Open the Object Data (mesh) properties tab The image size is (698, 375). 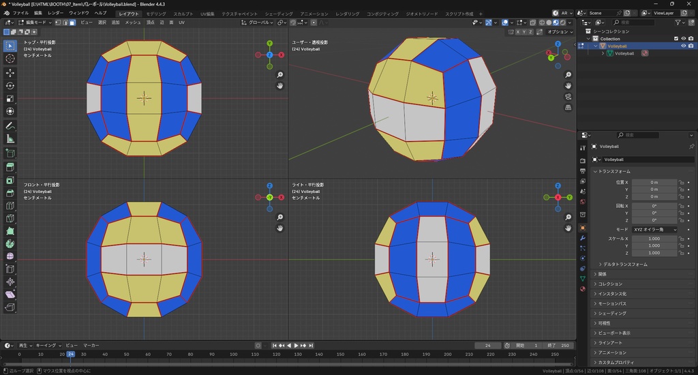click(583, 279)
